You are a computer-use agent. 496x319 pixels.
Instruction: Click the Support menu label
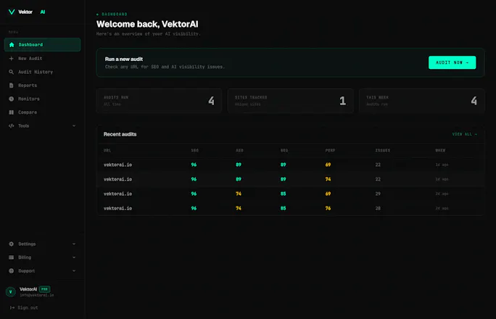pos(27,271)
